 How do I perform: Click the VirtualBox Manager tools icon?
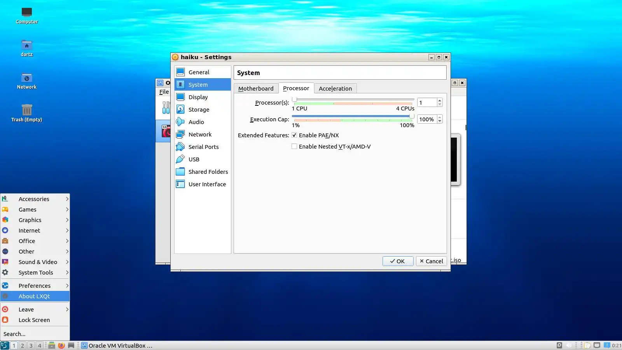(166, 107)
